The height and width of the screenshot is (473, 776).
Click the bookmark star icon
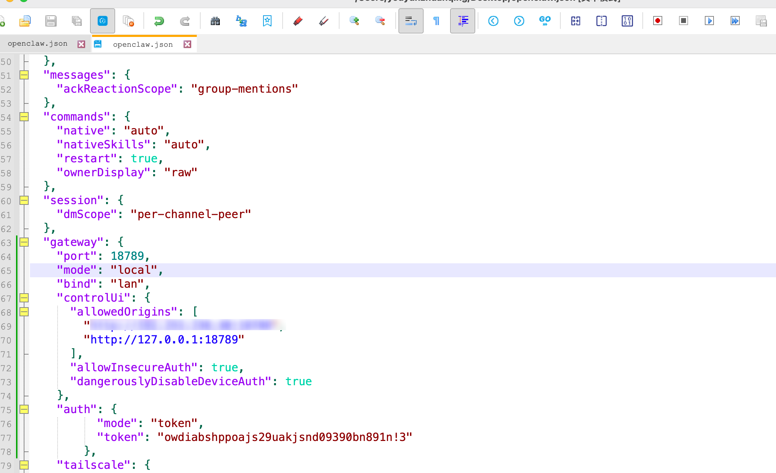(x=267, y=21)
